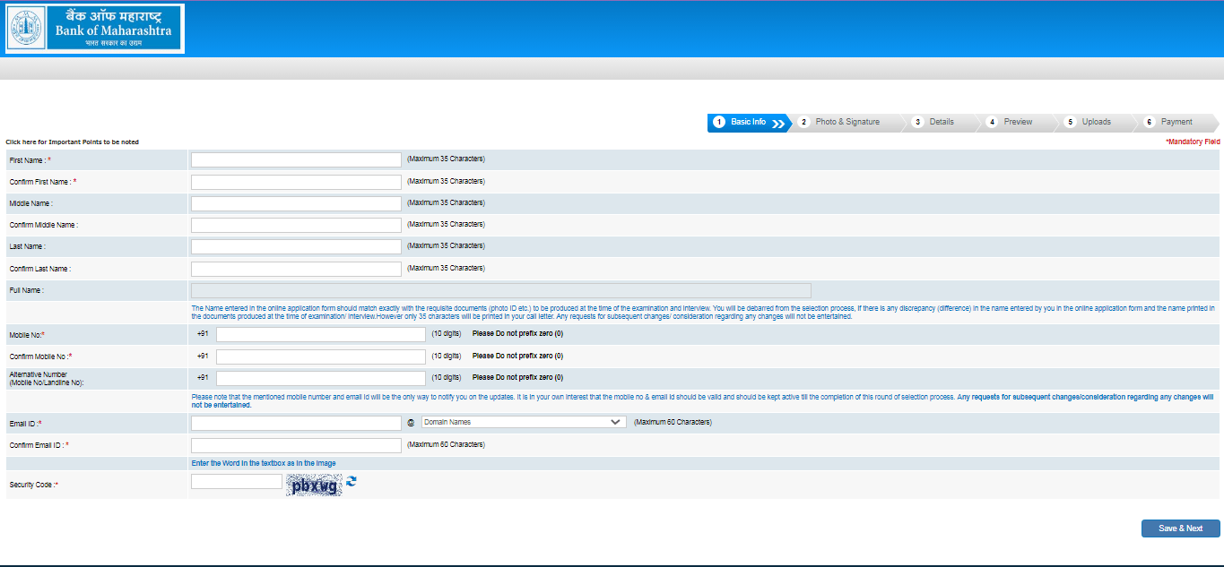The image size is (1224, 567).
Task: Click the Bank of Maharashtra logo
Action: (94, 29)
